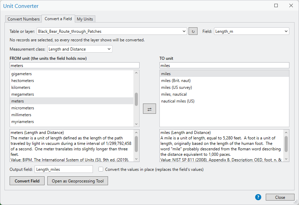Image resolution: width=299 pixels, height=205 pixels.
Task: Select kilometers in the FROM list
Action: (x=72, y=87)
